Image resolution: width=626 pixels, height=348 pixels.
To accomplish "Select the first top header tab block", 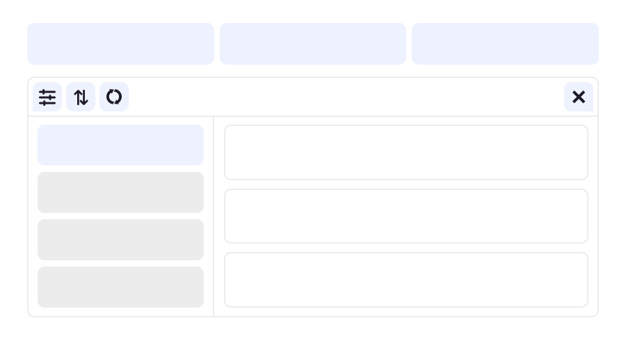I will pos(120,44).
